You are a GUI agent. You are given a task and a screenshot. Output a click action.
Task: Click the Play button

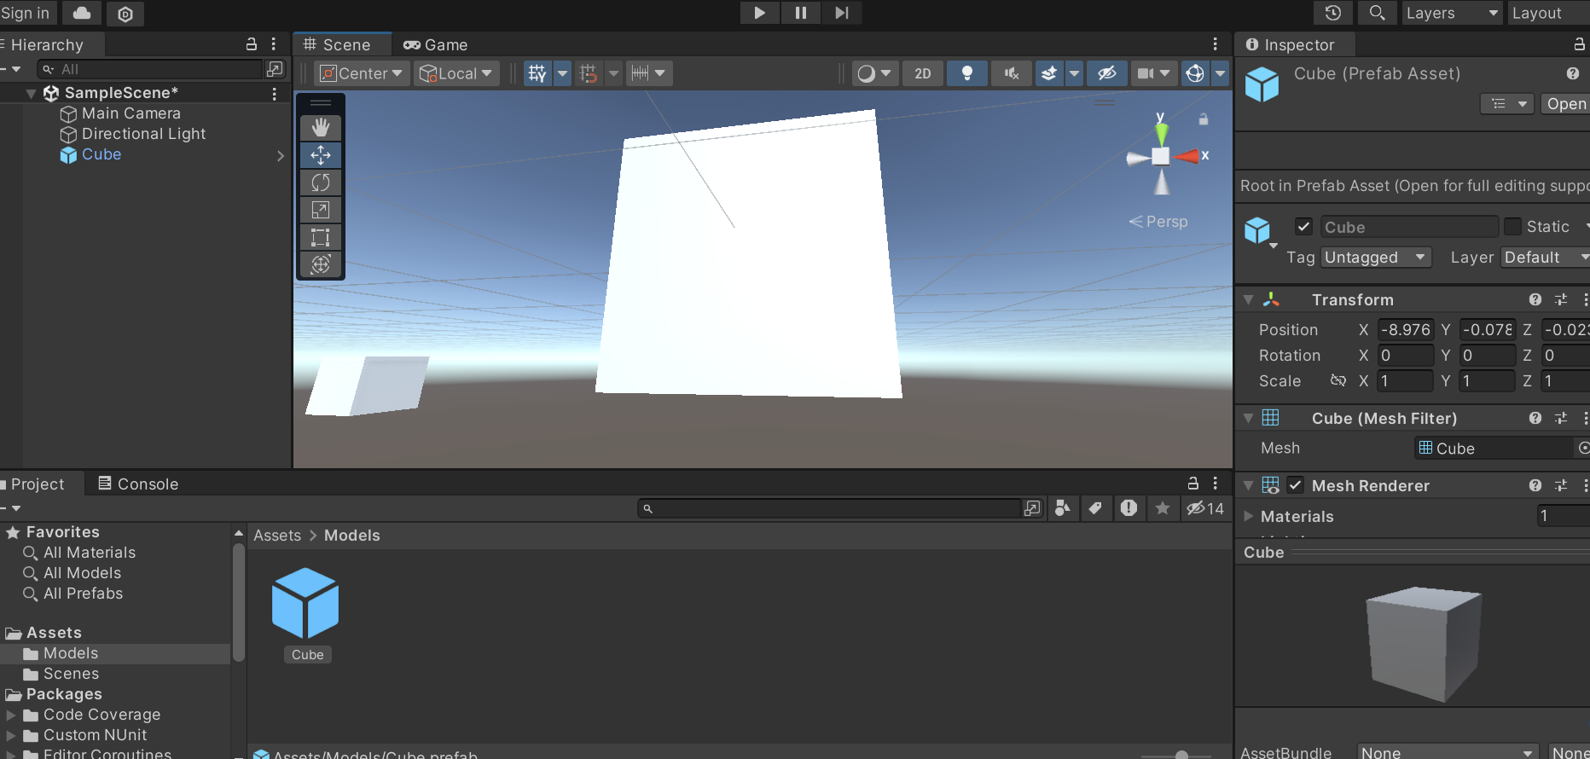[x=759, y=13]
